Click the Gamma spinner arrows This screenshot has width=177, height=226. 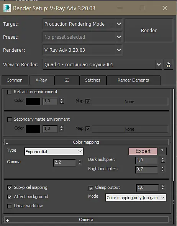pos(80,162)
